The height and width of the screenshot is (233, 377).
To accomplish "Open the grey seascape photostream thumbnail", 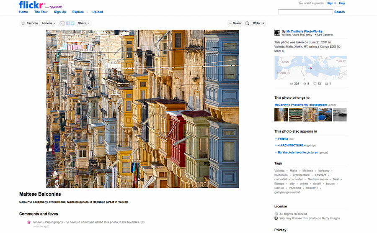I will 340,115.
